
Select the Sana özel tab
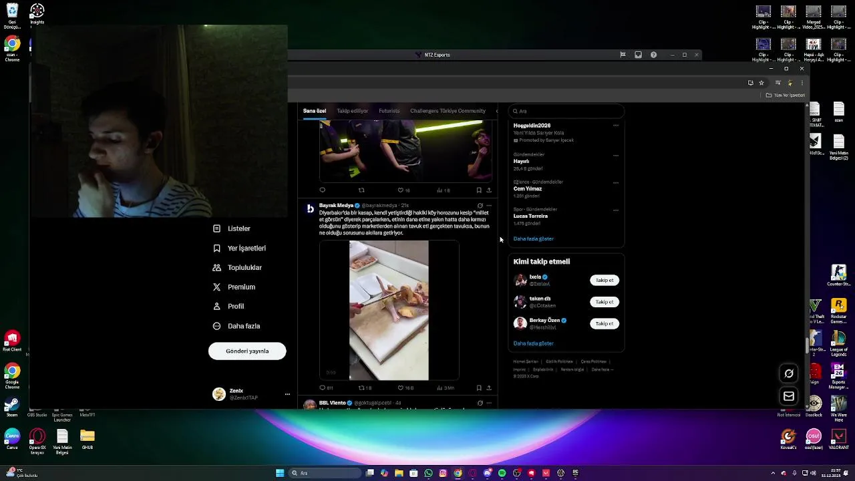tap(315, 111)
